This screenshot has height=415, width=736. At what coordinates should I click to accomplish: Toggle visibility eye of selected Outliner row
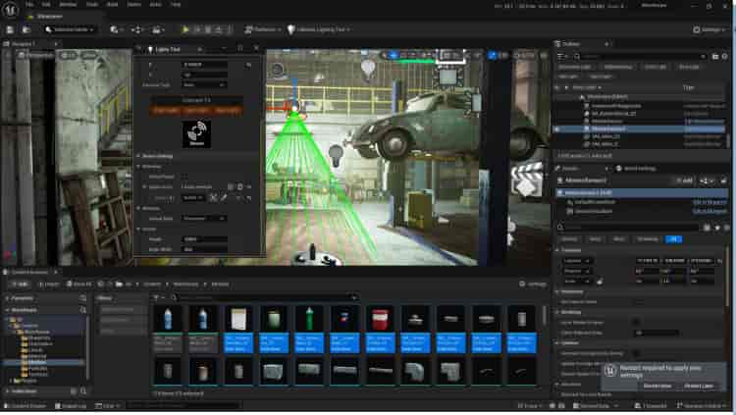tap(557, 129)
